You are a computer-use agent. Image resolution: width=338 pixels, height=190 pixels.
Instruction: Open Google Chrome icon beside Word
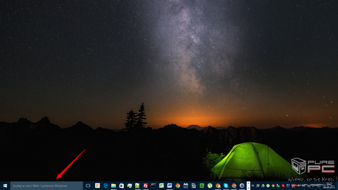[178, 185]
